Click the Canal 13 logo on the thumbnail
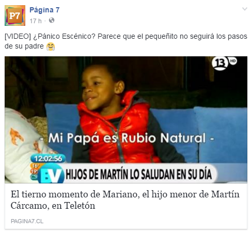This screenshot has height=232, width=252. [x=219, y=64]
